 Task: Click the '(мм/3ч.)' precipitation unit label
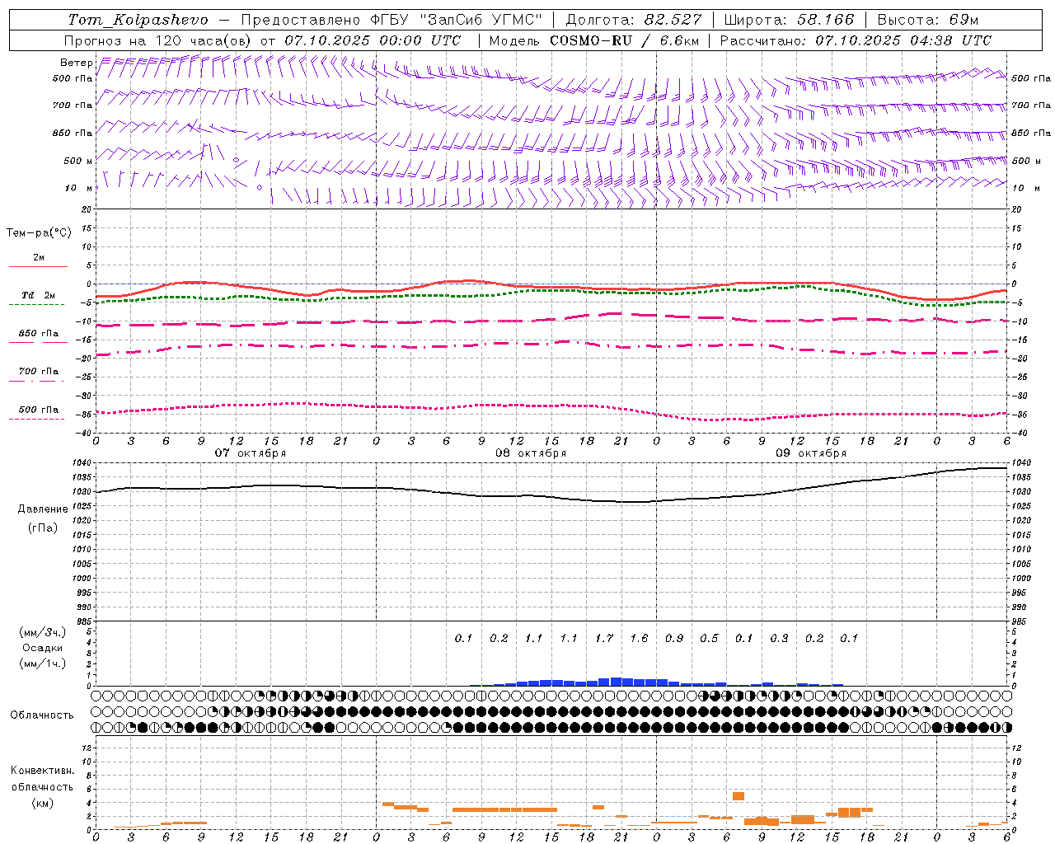(43, 633)
